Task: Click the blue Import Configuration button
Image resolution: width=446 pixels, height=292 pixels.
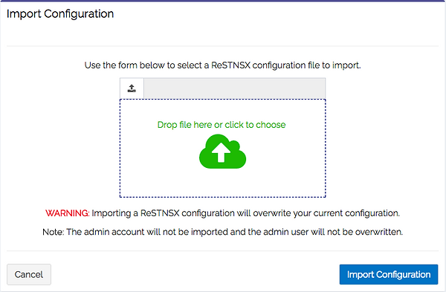Action: (x=389, y=274)
